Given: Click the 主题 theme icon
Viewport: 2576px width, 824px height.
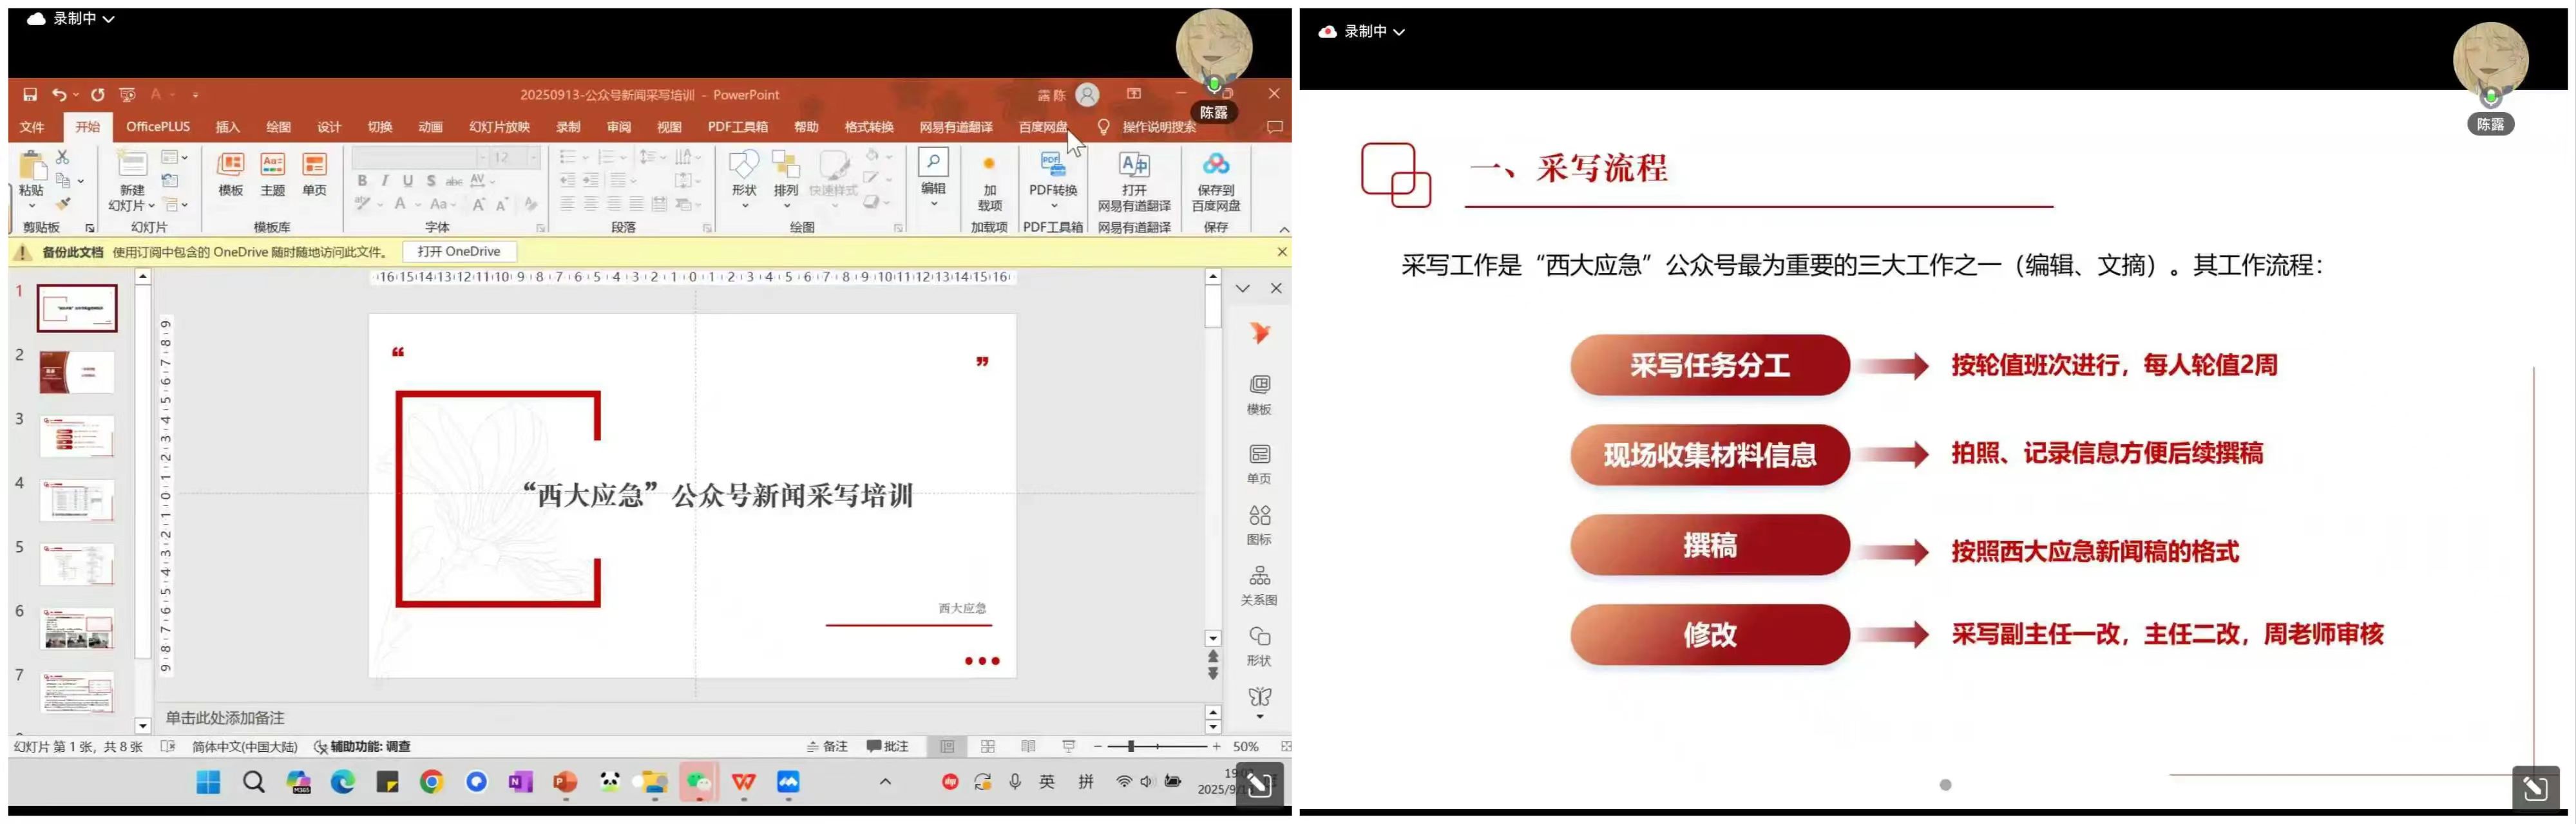Looking at the screenshot, I should click(x=272, y=166).
